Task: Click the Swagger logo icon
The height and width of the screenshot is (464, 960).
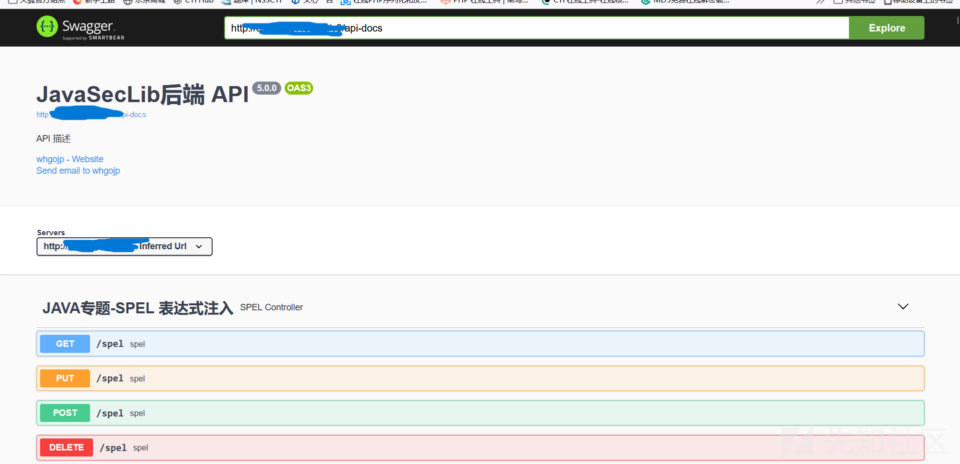Action: (x=48, y=27)
